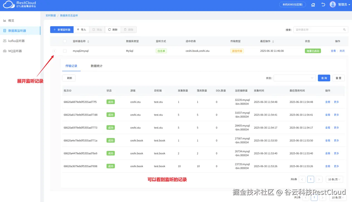Click offset 23735:mysql-bin.000034 cell
This screenshot has width=352, height=202.
(242, 166)
